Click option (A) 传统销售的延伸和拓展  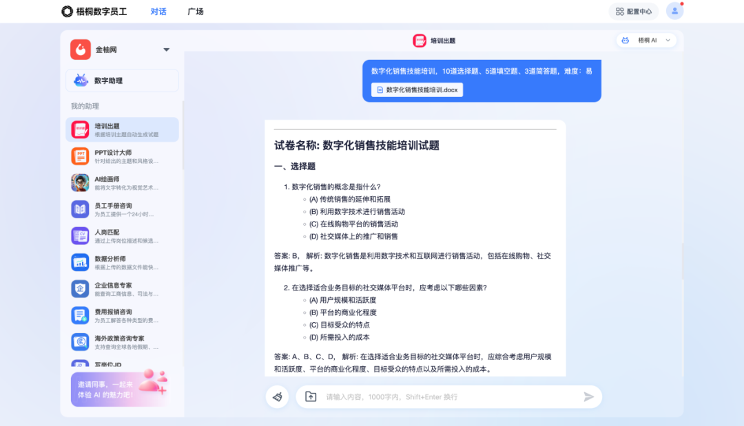coord(350,200)
